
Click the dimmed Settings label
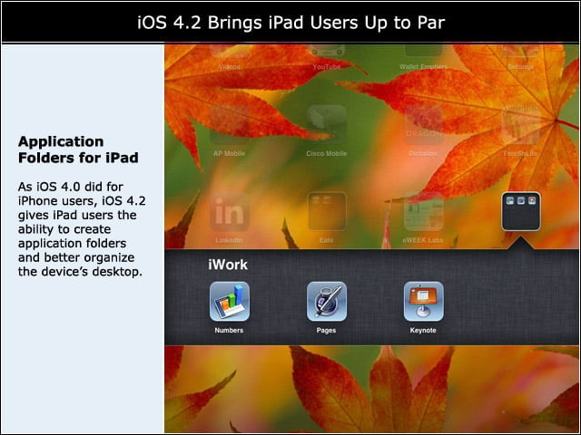click(x=520, y=67)
